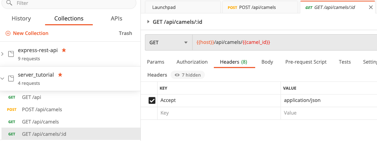
Task: Click the search magnifier icon in Filter box
Action: [9, 3]
